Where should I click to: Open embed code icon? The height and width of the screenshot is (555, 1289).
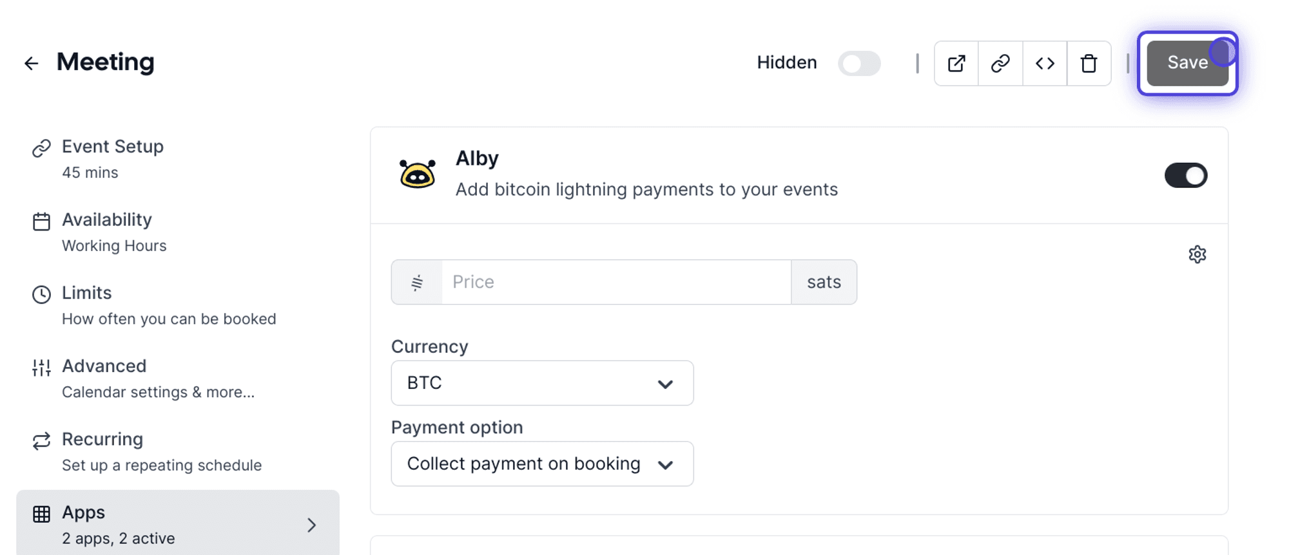(x=1045, y=63)
